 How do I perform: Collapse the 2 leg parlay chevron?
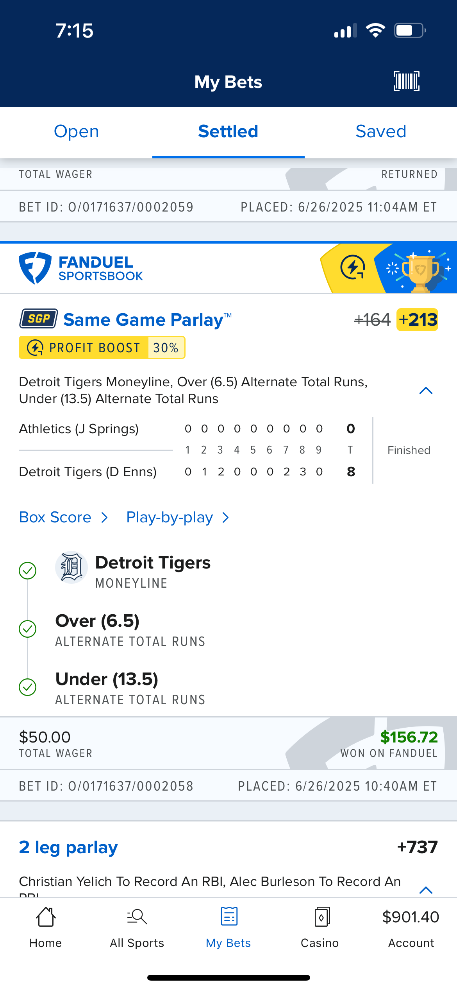pos(426,890)
